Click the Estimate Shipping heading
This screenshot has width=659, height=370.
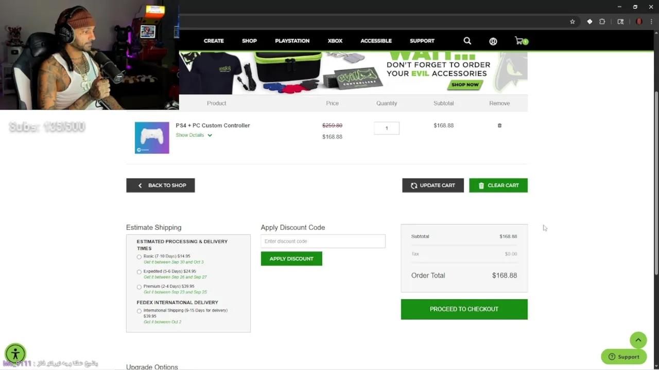tap(153, 227)
